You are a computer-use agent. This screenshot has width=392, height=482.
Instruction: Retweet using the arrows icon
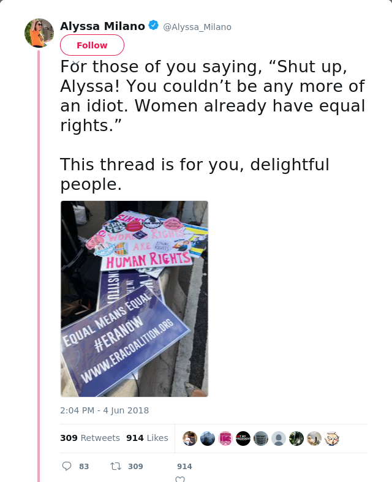point(115,466)
